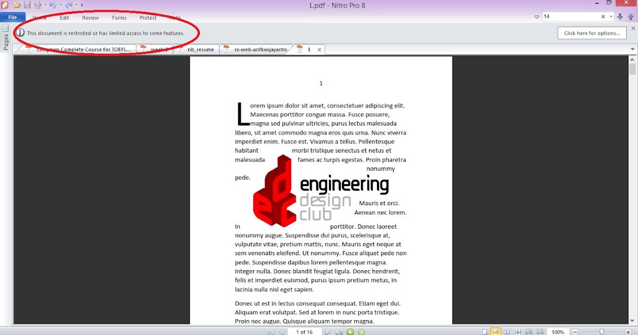Go to the first page button
Viewport: 638px width, 335px height.
(271, 332)
